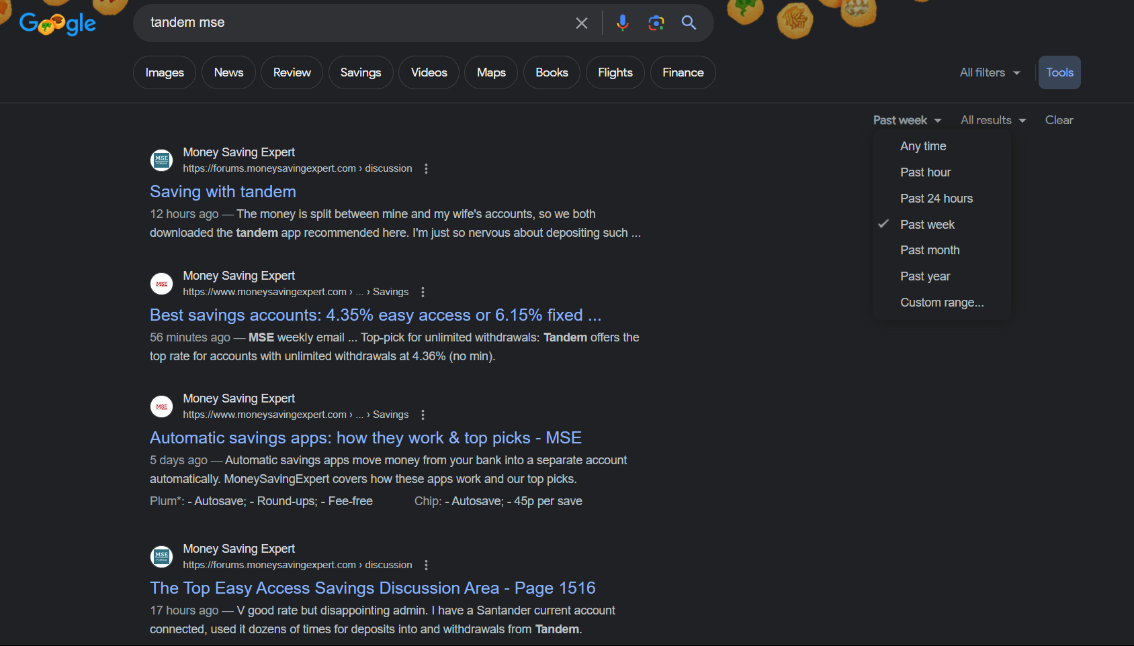Image resolution: width=1134 pixels, height=646 pixels.
Task: Click '5 days ago' timestamp text
Action: [179, 460]
